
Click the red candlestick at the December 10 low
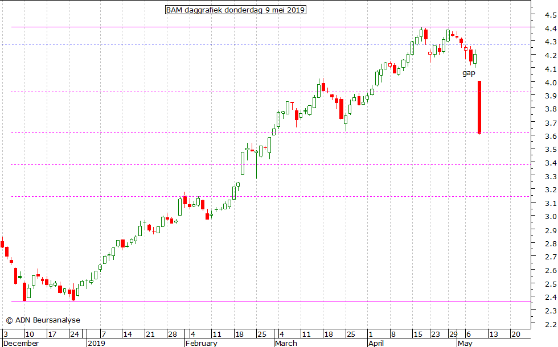click(x=24, y=292)
